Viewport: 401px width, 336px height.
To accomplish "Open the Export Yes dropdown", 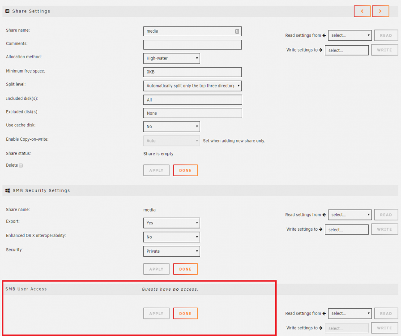I will coord(171,223).
